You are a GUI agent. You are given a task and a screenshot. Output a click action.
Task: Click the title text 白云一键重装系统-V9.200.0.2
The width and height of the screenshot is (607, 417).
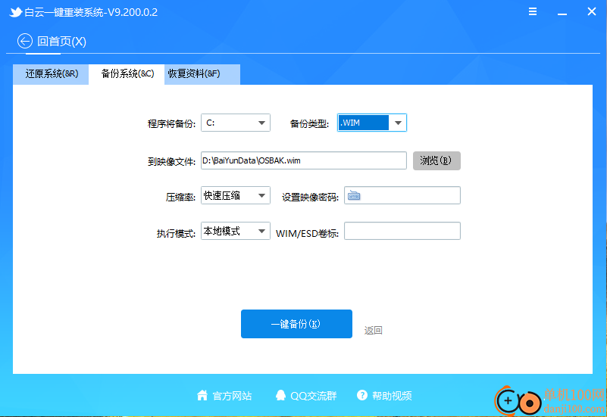click(x=91, y=12)
